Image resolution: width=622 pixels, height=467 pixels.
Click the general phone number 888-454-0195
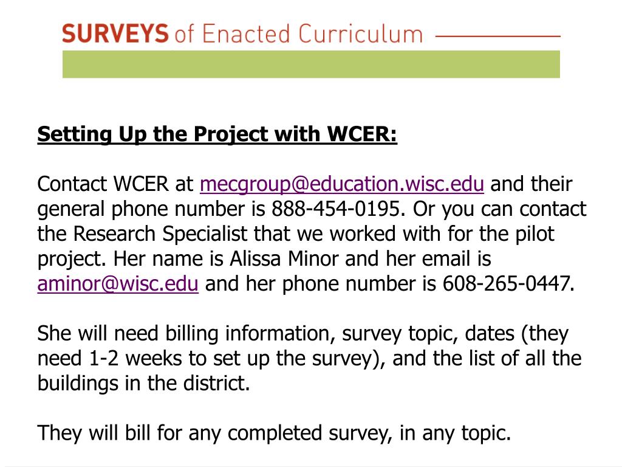point(336,209)
